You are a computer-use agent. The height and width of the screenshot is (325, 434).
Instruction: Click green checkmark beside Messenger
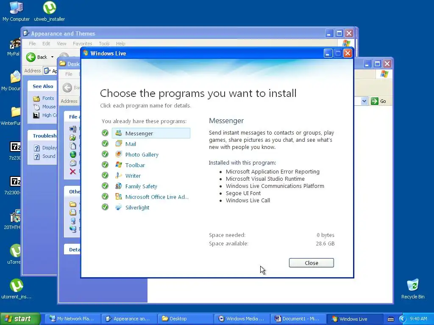coord(105,133)
